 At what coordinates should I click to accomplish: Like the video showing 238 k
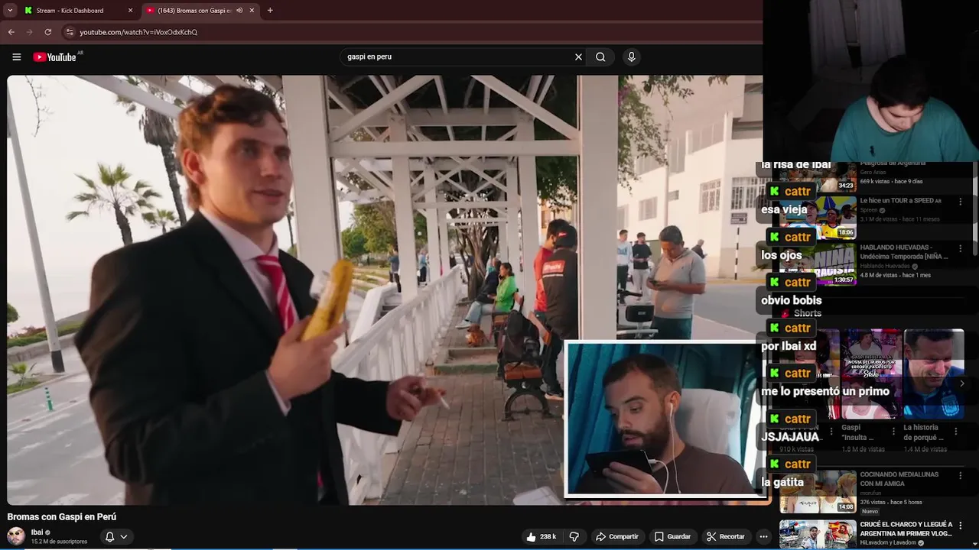[x=542, y=537]
